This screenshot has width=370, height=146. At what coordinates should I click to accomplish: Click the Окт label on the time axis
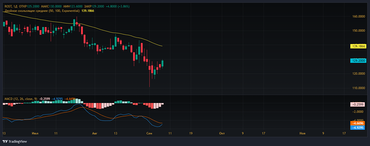pyautogui.click(x=222, y=133)
